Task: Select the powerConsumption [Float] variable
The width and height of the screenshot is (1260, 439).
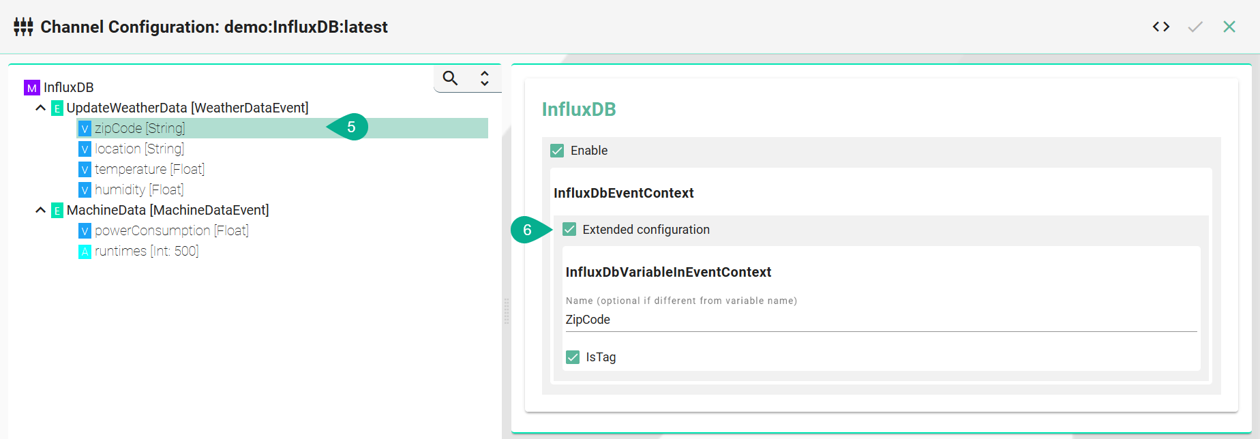Action: coord(171,230)
